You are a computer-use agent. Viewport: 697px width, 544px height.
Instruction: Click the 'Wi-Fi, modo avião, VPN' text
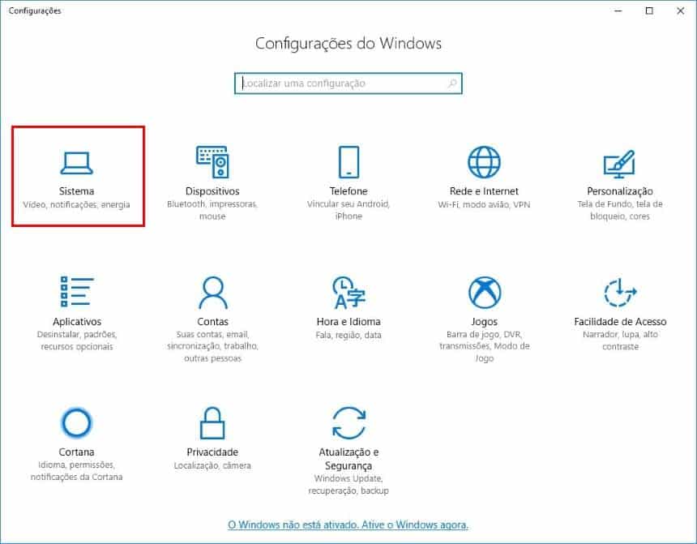[x=484, y=204]
